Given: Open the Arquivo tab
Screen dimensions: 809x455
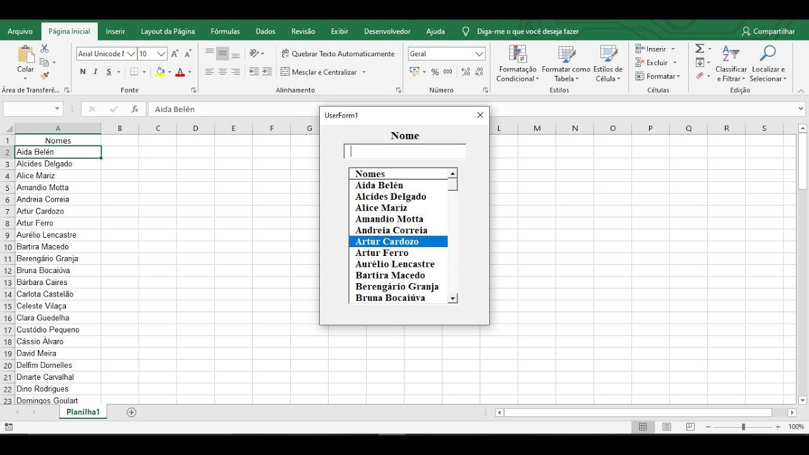Looking at the screenshot, I should tap(20, 31).
